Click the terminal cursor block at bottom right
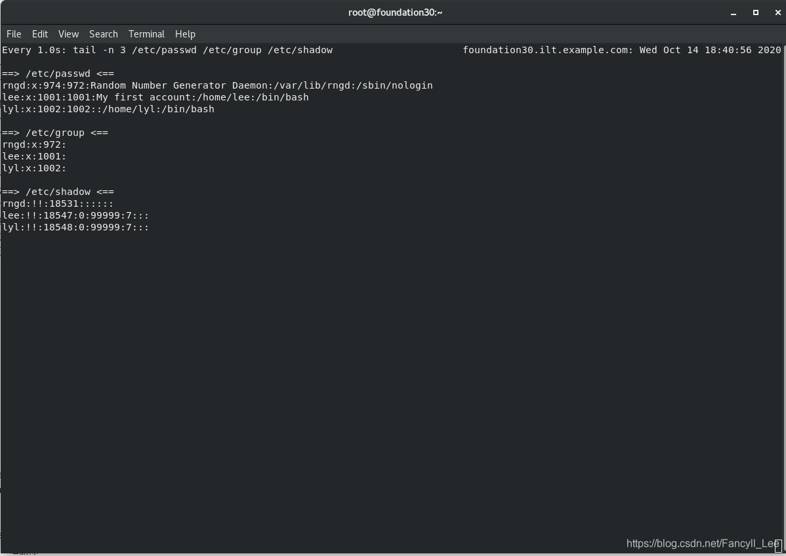The height and width of the screenshot is (556, 786). click(778, 545)
